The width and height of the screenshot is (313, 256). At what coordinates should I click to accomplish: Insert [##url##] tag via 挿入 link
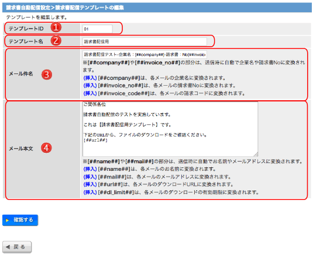pyautogui.click(x=90, y=185)
